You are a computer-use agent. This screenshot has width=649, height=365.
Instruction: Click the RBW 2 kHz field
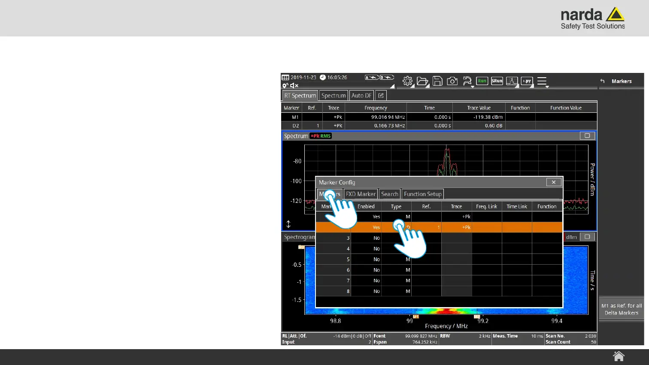(x=465, y=336)
